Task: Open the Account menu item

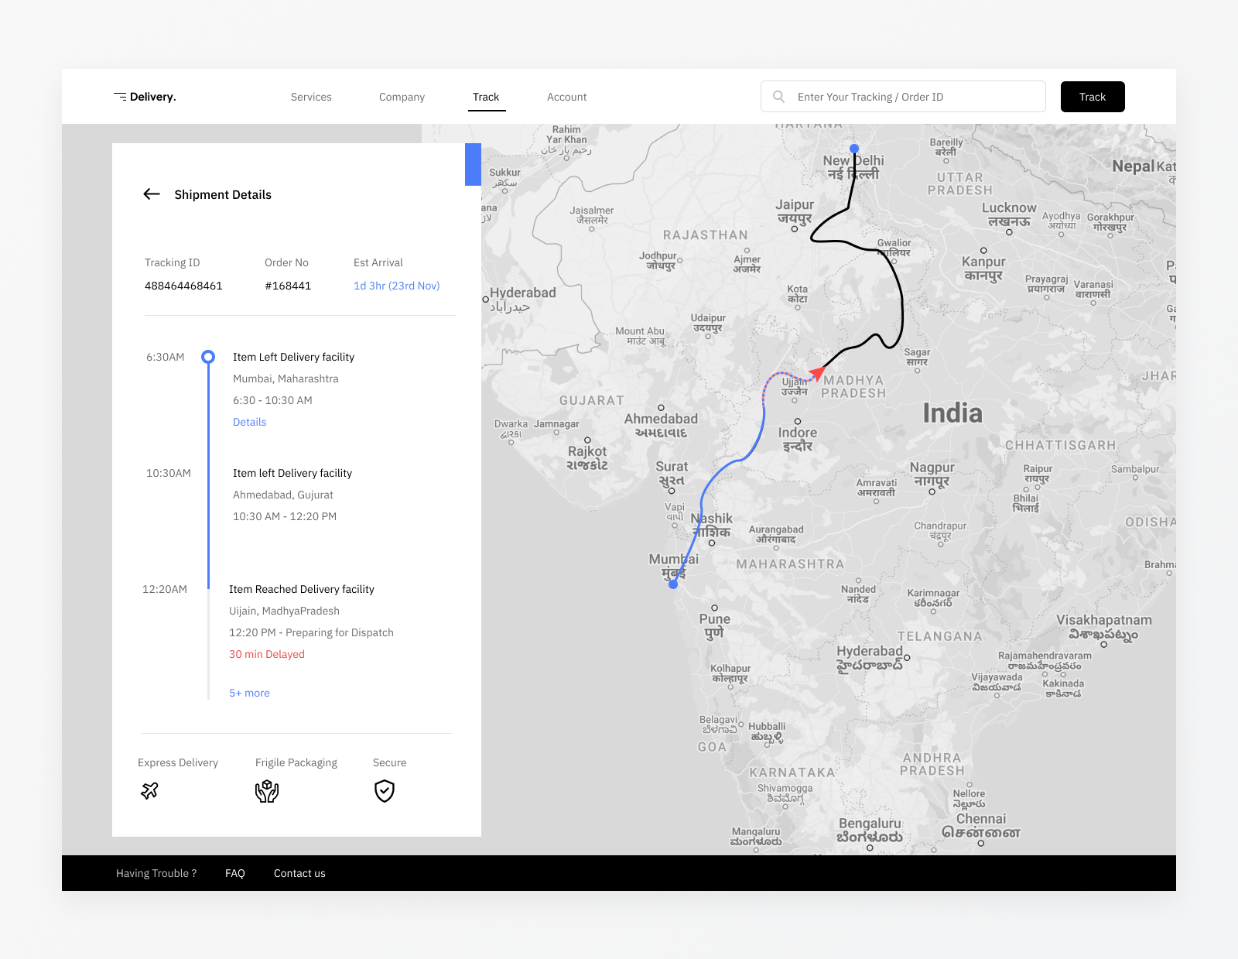Action: [566, 97]
